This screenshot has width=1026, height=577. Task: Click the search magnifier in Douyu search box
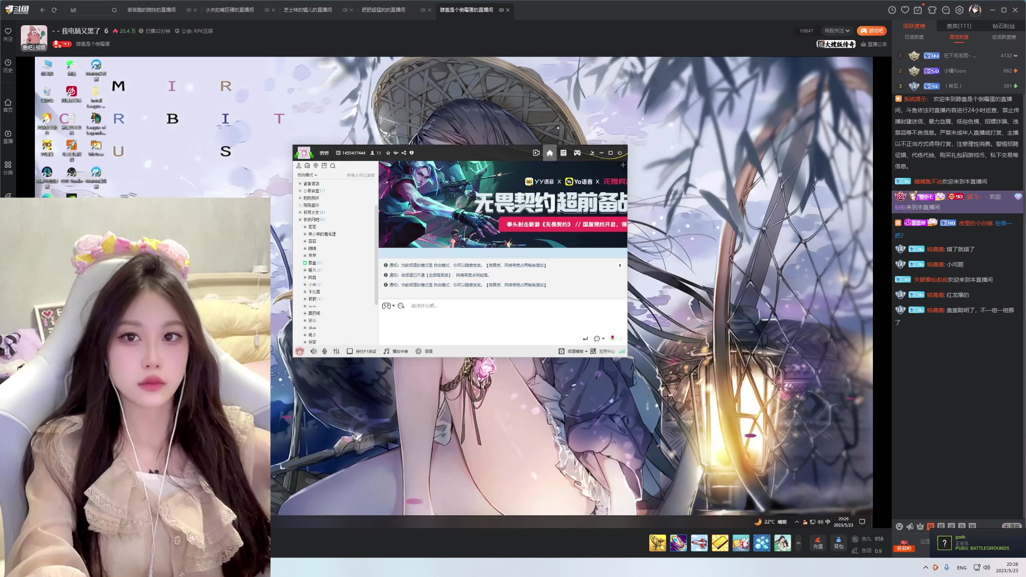(x=114, y=10)
